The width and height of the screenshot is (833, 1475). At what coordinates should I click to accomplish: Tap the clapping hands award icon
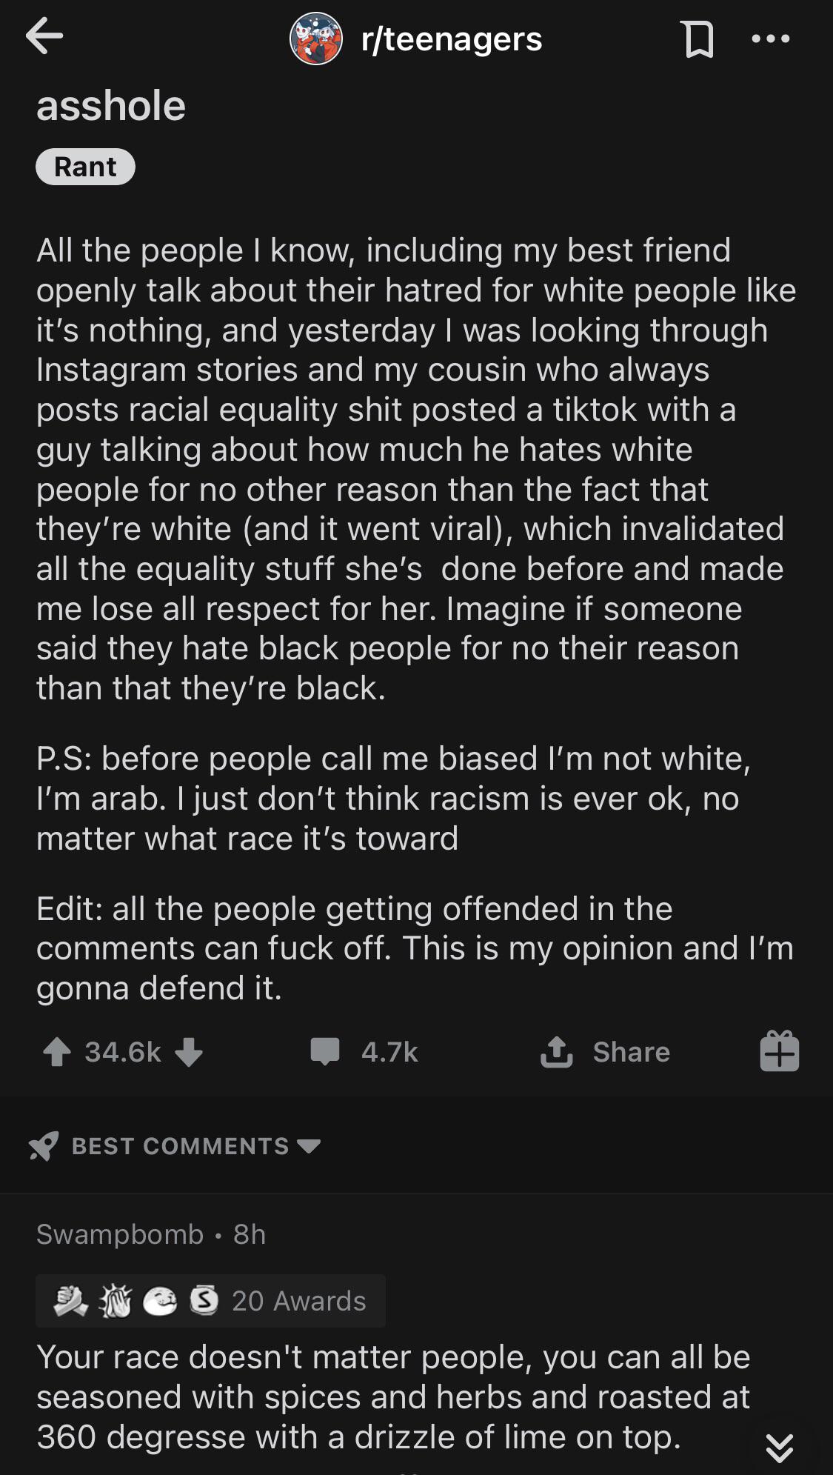coord(115,1301)
